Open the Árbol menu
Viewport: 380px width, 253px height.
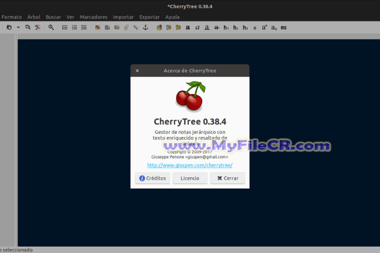(x=34, y=17)
